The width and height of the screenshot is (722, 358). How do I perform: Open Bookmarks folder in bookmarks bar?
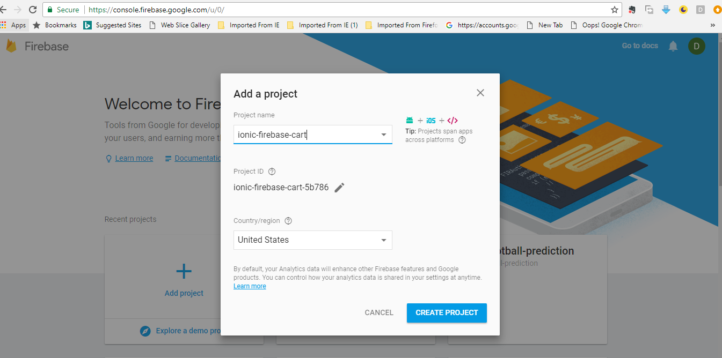point(55,25)
